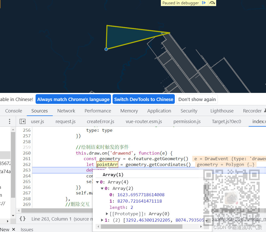Click the geometry = Polygon inline value
The image size is (266, 232).
tap(226, 164)
